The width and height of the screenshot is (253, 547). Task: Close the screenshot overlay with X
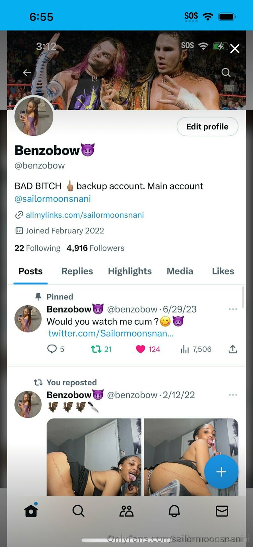235,49
